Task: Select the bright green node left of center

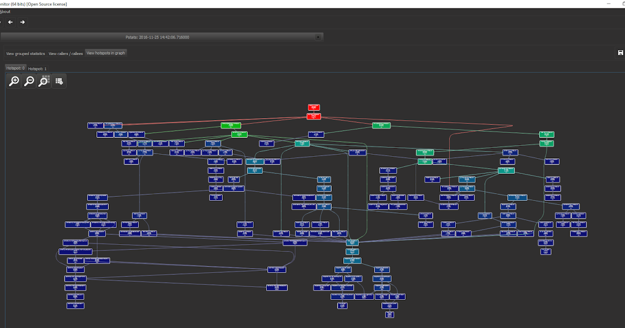Action: [x=230, y=125]
